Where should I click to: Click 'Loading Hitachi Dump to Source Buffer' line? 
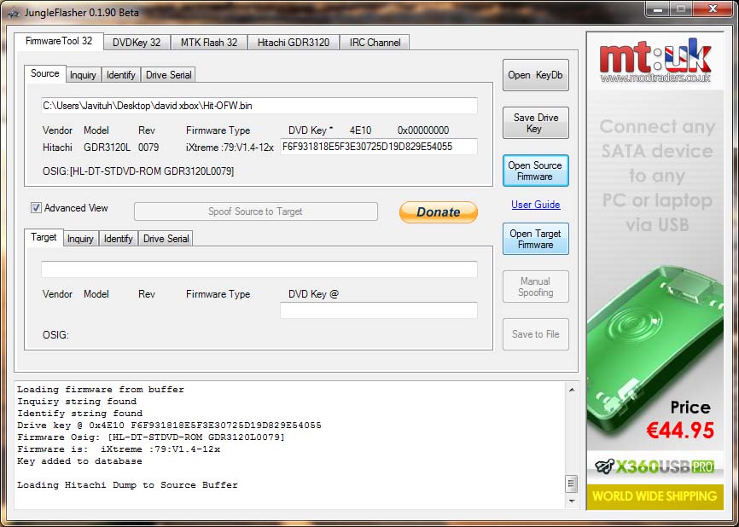pyautogui.click(x=127, y=485)
